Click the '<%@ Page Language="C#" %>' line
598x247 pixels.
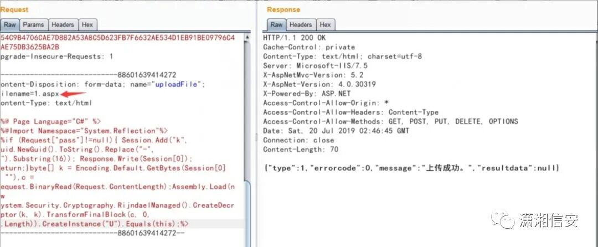coord(51,122)
